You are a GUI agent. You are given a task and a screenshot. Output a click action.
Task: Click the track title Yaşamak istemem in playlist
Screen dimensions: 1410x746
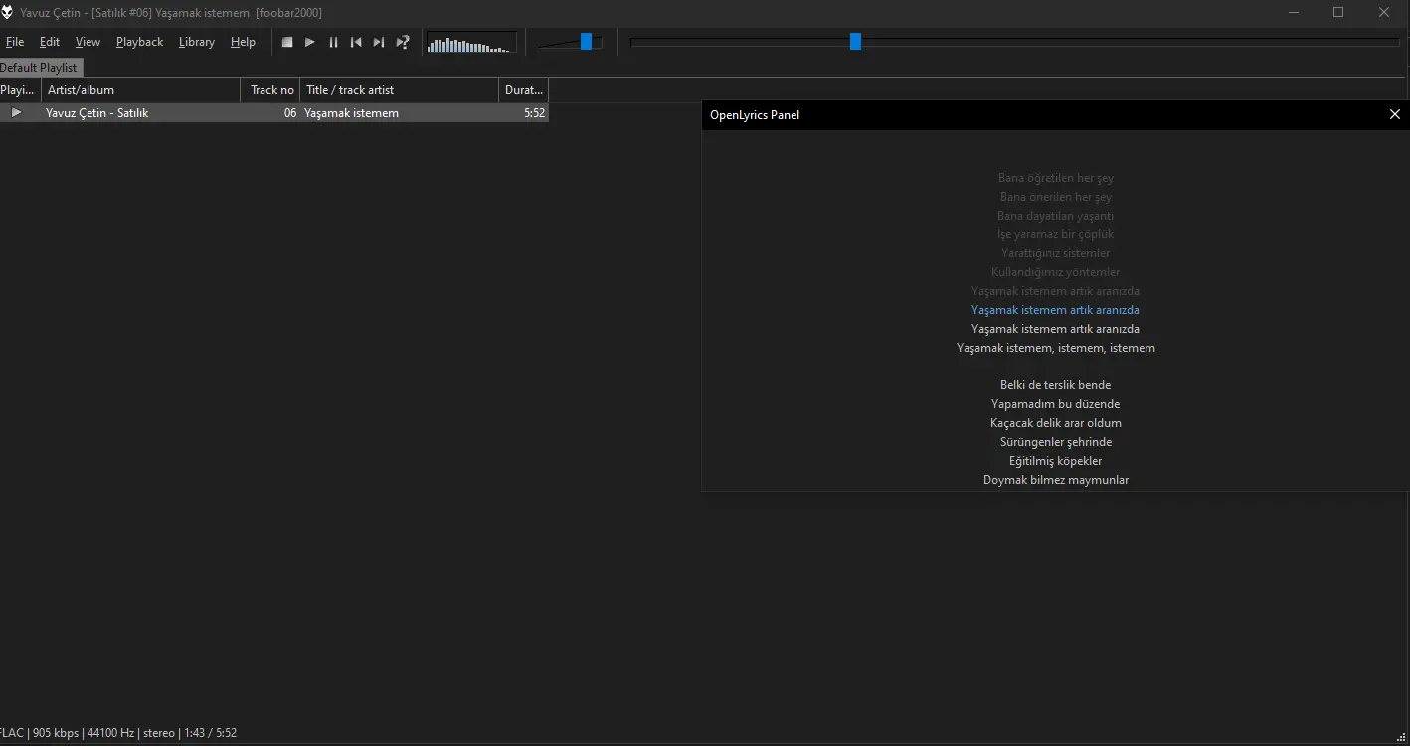351,113
